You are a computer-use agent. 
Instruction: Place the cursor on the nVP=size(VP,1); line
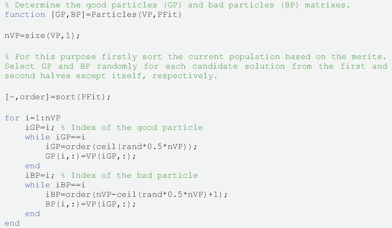pyautogui.click(x=43, y=36)
